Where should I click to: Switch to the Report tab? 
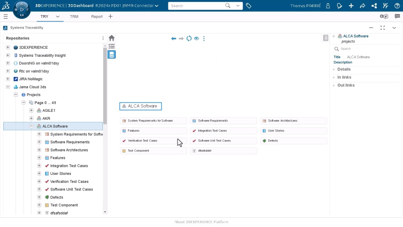tap(97, 16)
